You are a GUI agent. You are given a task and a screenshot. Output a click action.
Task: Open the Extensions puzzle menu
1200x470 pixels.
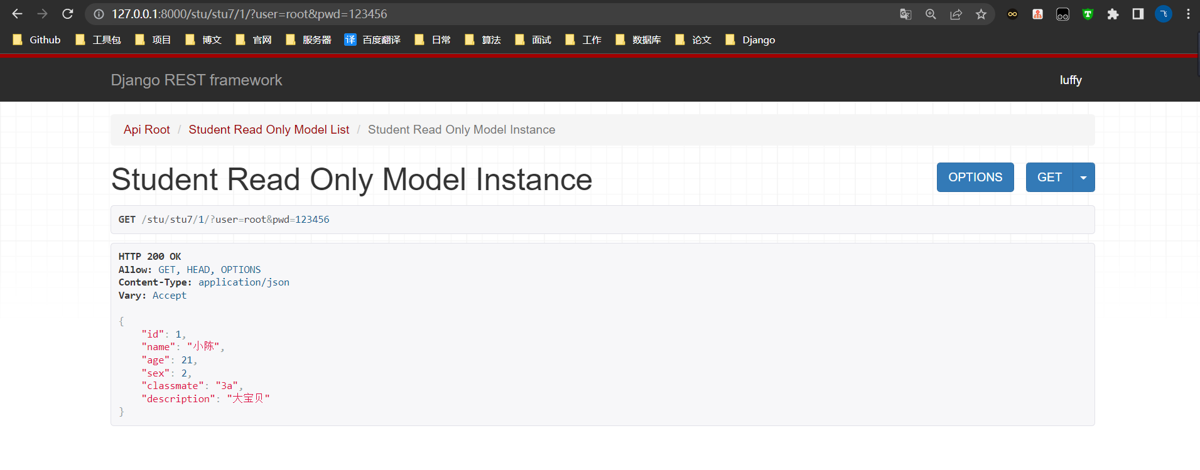1113,14
